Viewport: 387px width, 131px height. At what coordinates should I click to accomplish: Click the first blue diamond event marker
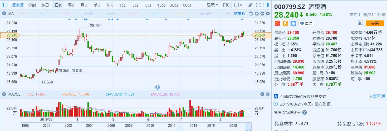(x=69, y=19)
